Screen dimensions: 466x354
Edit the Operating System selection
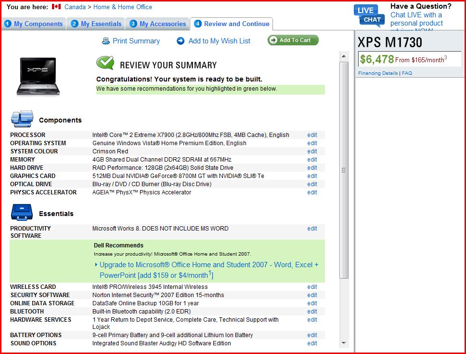coord(312,143)
